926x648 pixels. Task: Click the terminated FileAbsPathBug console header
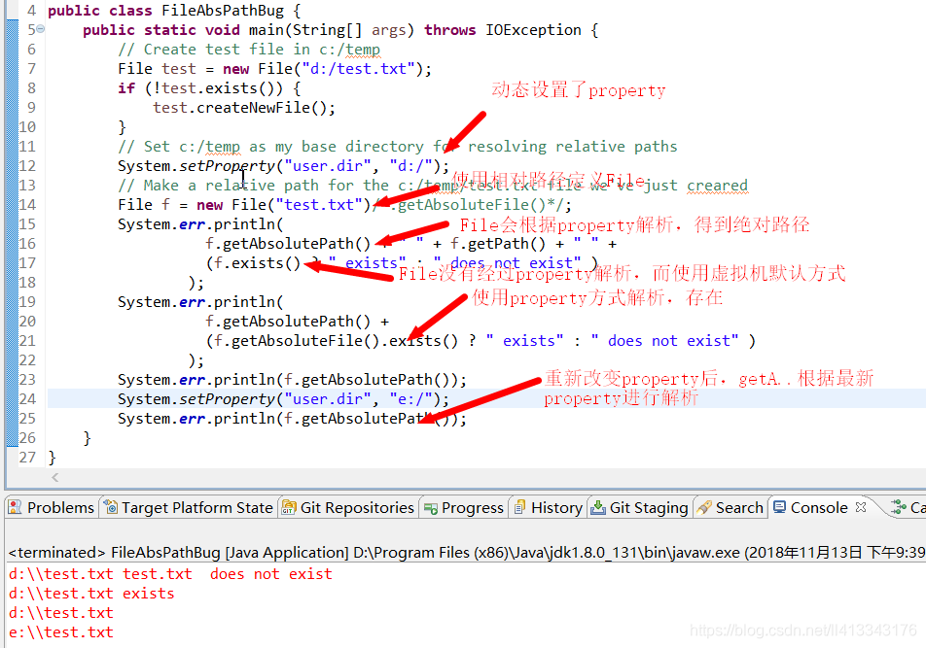pyautogui.click(x=467, y=553)
